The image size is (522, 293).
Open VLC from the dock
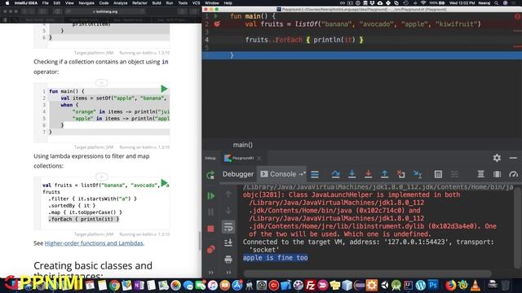point(476,285)
